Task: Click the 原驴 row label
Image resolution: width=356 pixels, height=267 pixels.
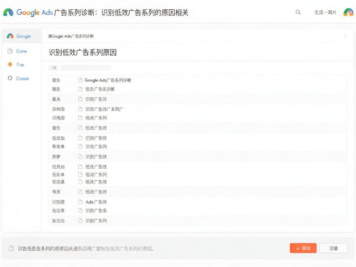Action: click(56, 157)
